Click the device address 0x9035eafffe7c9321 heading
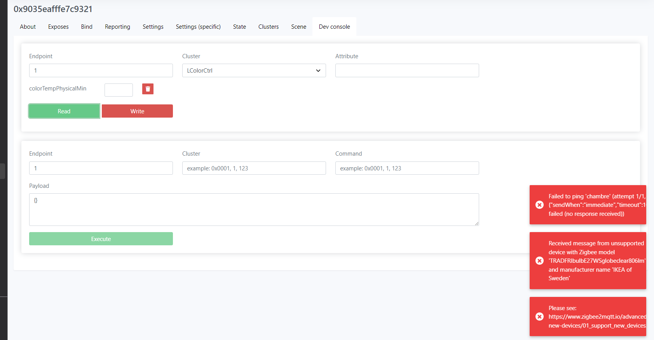The height and width of the screenshot is (340, 654). (x=53, y=9)
